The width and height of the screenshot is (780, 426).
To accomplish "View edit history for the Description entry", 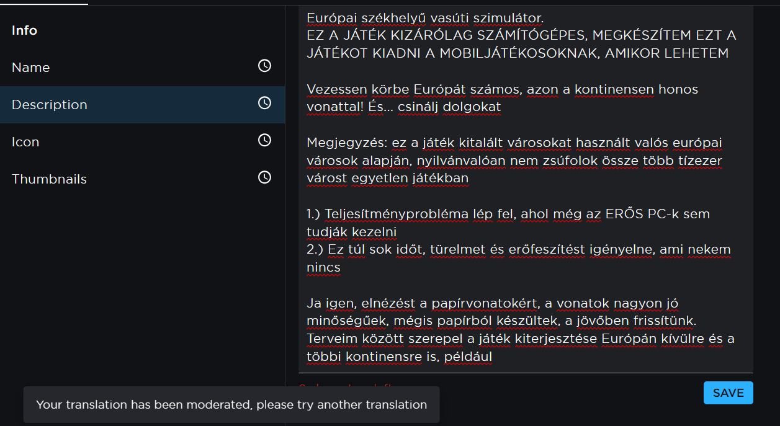I will 264,102.
